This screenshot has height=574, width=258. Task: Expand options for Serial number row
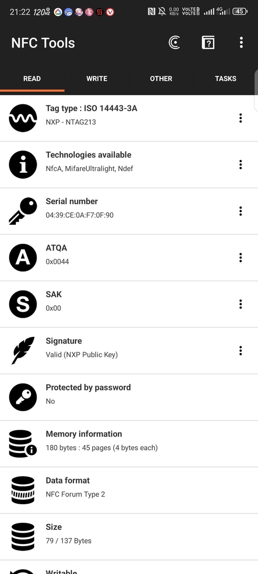pos(240,211)
